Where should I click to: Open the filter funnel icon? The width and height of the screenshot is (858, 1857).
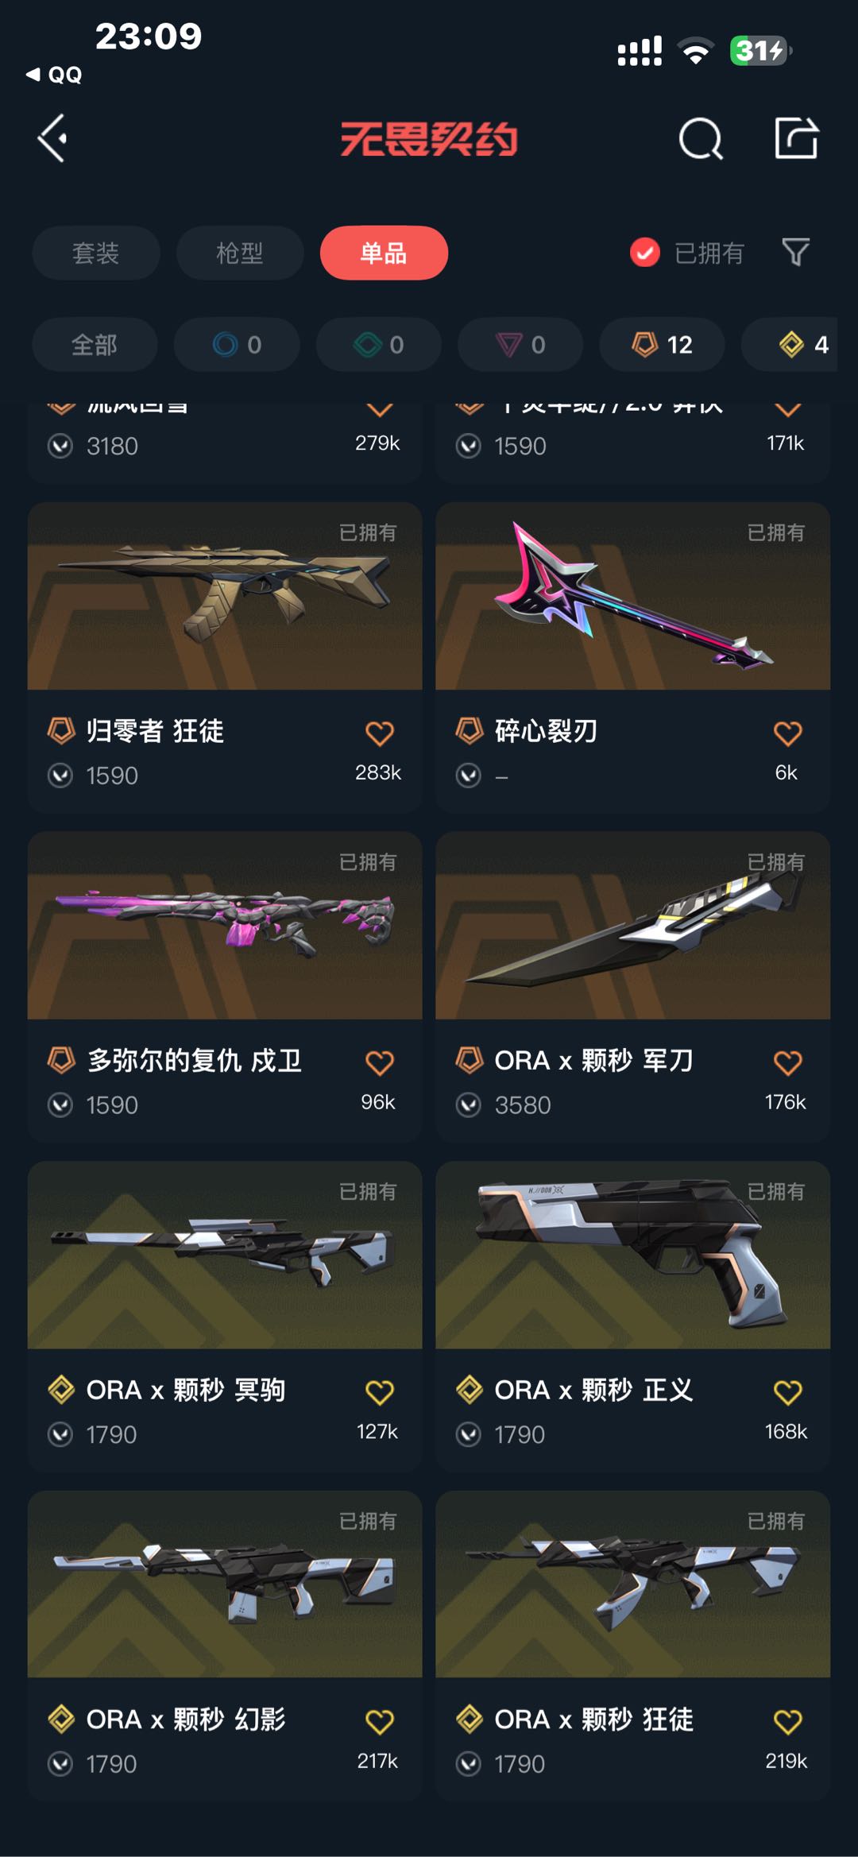click(795, 253)
